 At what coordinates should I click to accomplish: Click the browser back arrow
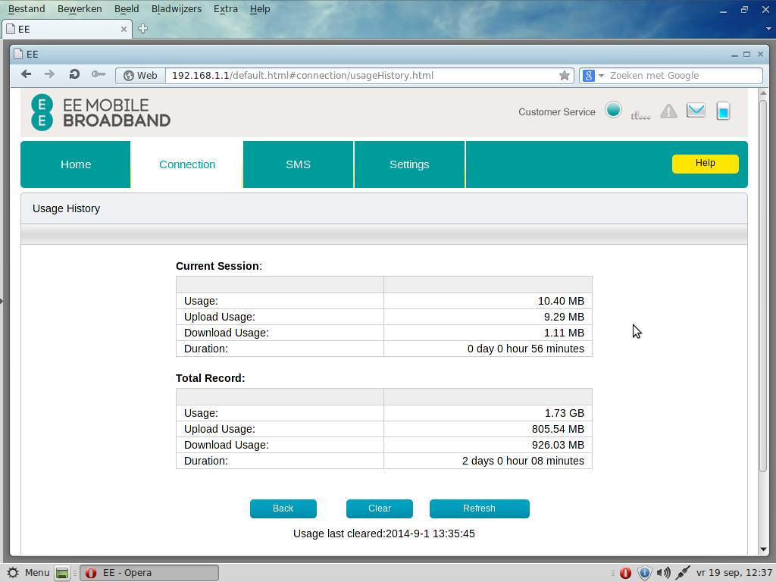point(27,74)
